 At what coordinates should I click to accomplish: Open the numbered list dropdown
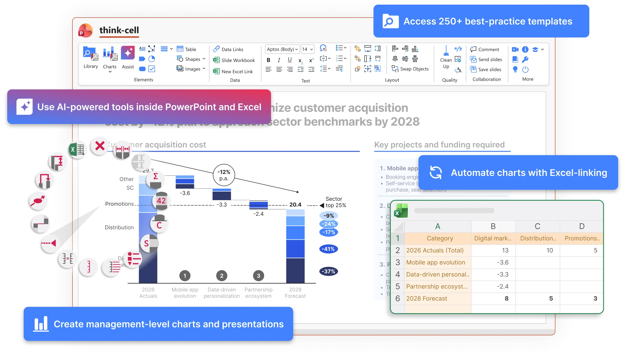click(341, 59)
